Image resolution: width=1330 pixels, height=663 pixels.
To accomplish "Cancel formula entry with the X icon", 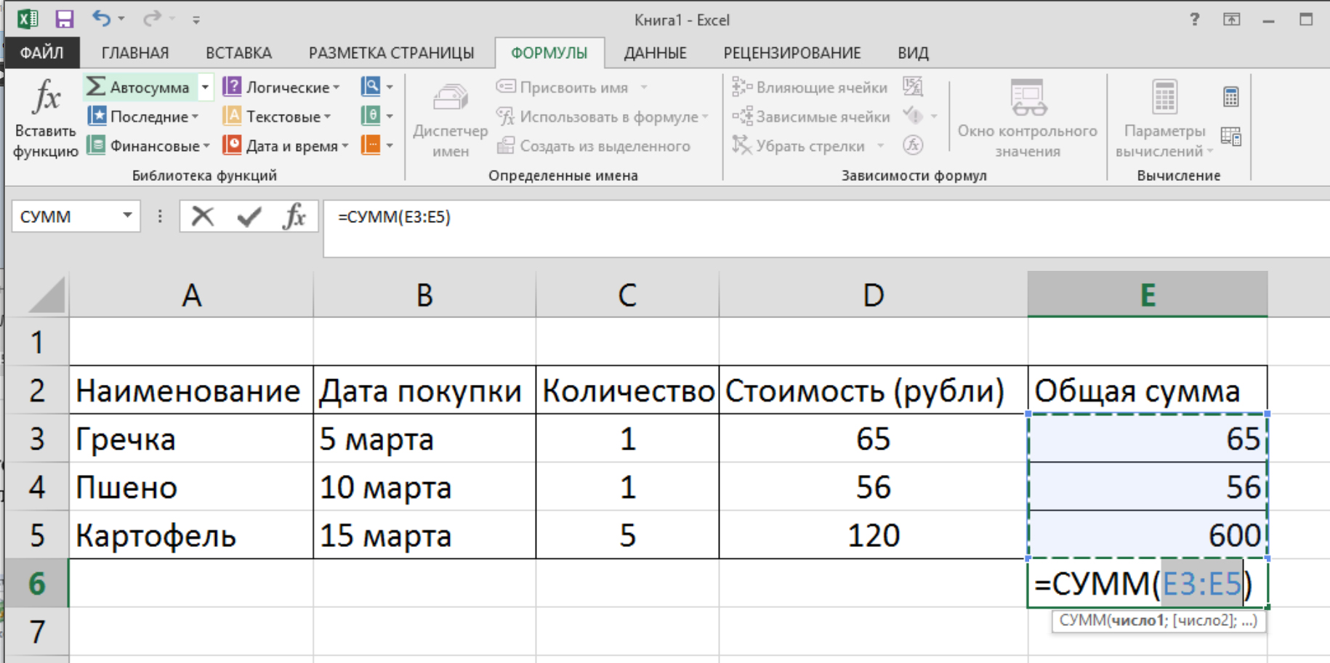I will click(x=202, y=216).
